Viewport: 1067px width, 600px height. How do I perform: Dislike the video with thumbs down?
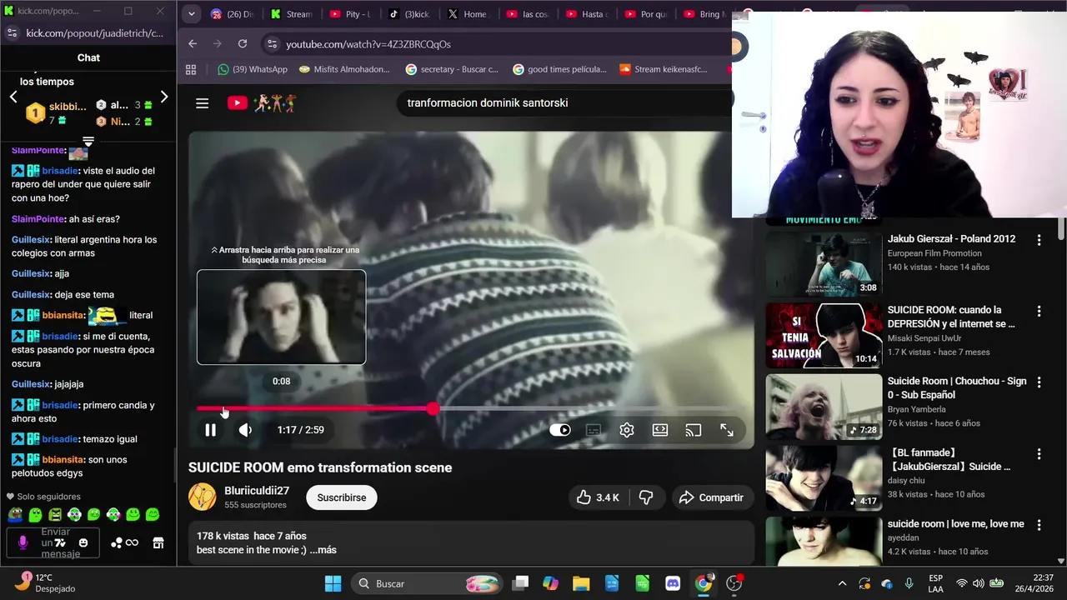pyautogui.click(x=646, y=497)
